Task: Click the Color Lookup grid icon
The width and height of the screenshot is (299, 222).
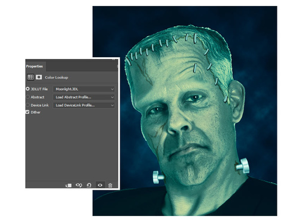Action: coord(30,77)
